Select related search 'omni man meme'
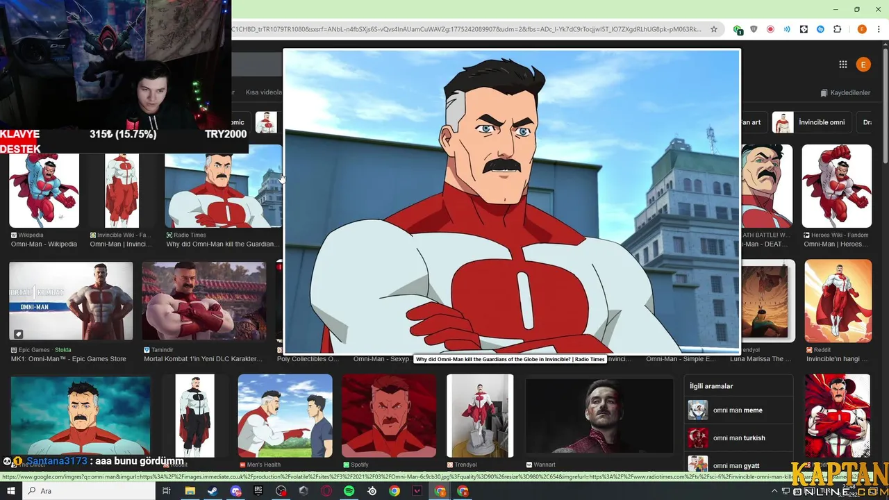The image size is (889, 500). point(738,410)
